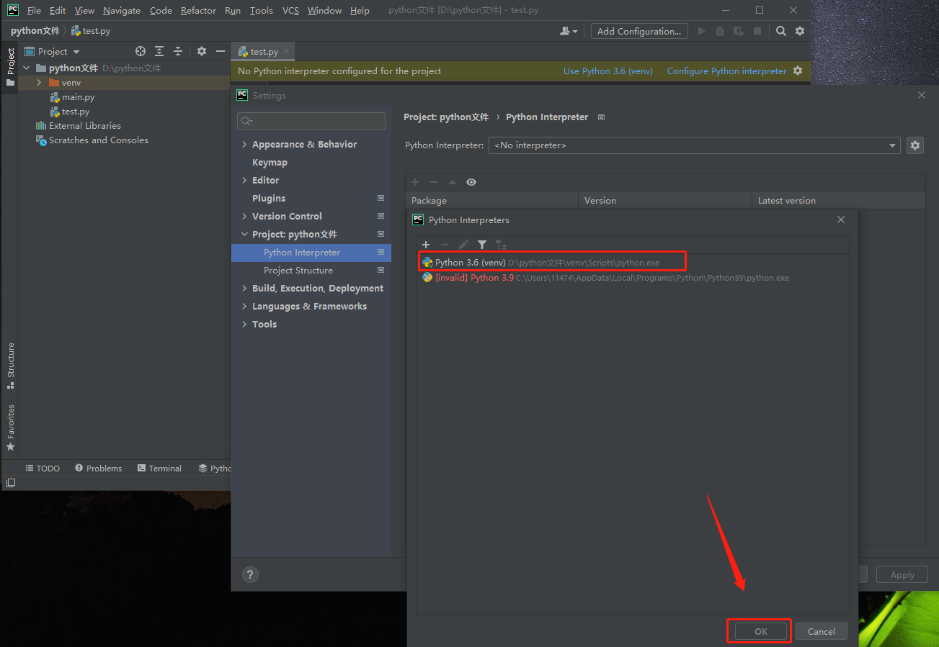This screenshot has height=647, width=939.
Task: Click the filter funnel icon in Python Interpreters
Action: [482, 245]
